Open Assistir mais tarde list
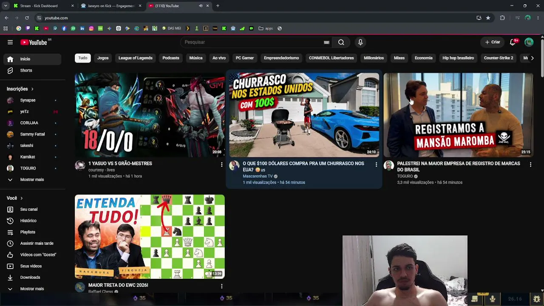This screenshot has width=544, height=306. click(x=32, y=244)
